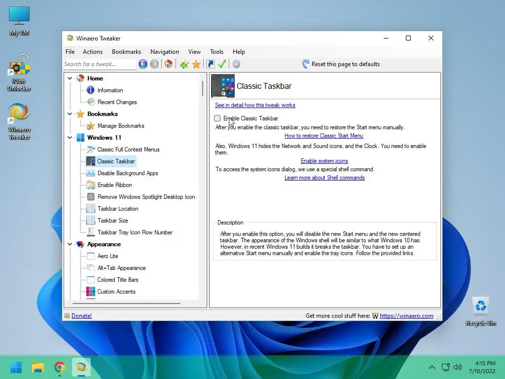Click the greyed Forward navigation arrow icon
Image resolution: width=505 pixels, height=379 pixels.
tap(154, 64)
